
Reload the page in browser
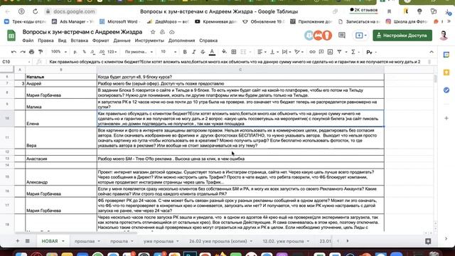coord(35,11)
